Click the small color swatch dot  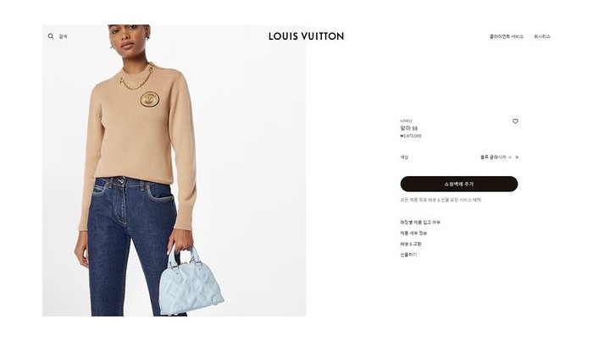tap(510, 157)
